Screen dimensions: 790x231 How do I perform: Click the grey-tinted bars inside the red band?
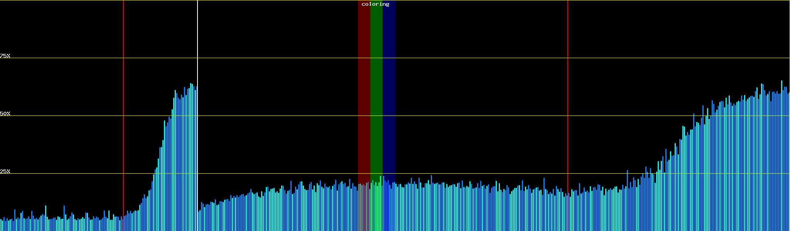click(363, 208)
